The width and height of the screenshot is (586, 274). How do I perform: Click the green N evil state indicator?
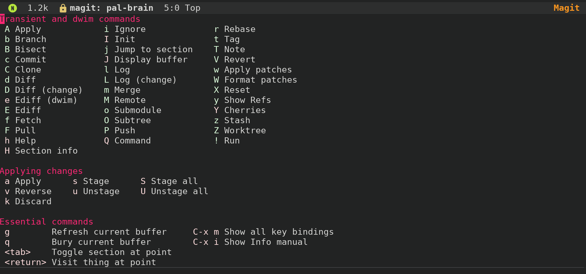click(x=13, y=8)
